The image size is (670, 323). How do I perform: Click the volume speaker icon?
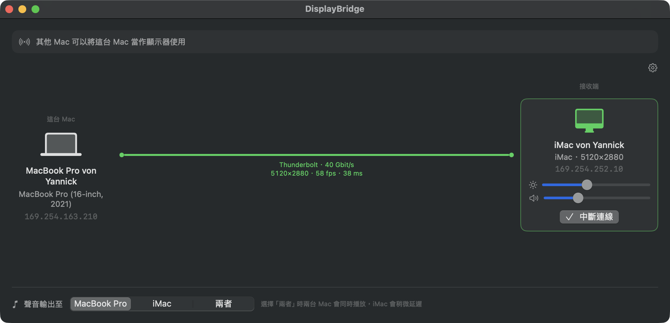(534, 198)
